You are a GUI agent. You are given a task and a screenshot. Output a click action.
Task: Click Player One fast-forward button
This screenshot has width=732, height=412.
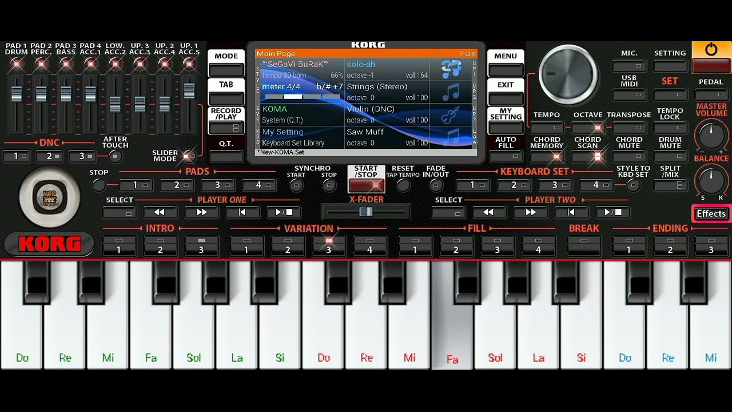tap(201, 212)
